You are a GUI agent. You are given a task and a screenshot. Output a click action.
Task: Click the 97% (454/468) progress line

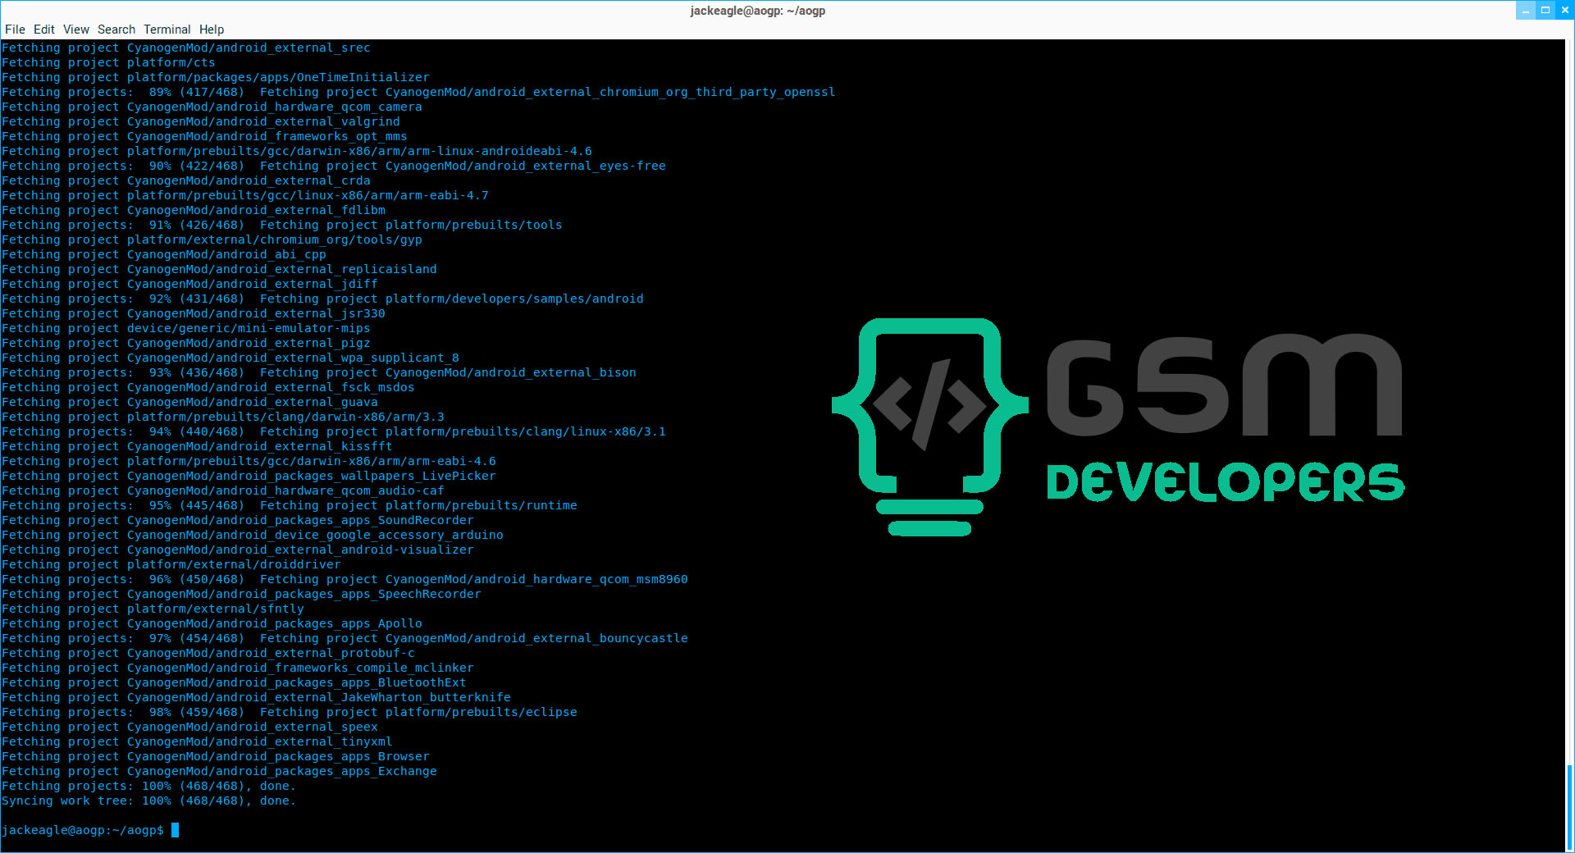pos(345,638)
